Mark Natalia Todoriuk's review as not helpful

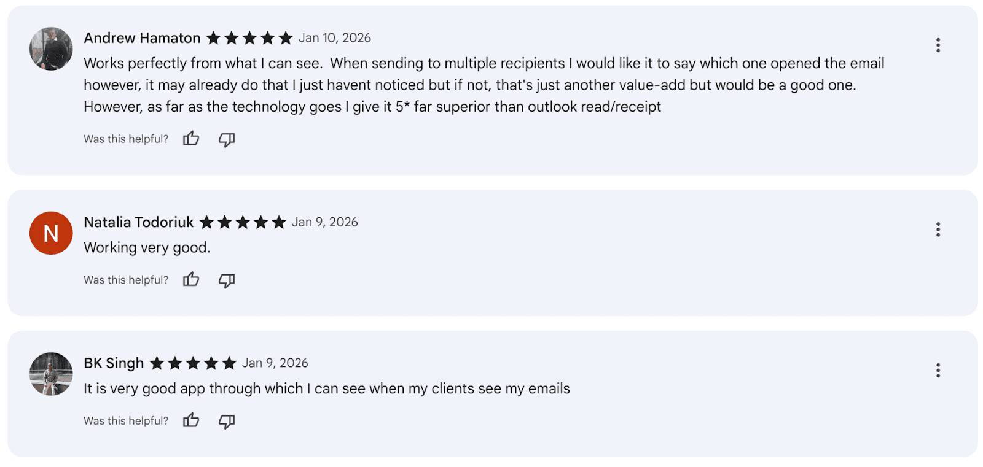coord(227,280)
